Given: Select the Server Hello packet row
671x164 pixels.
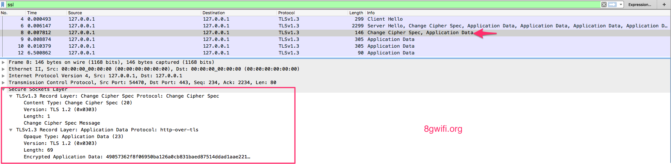Looking at the screenshot, I should coord(335,26).
